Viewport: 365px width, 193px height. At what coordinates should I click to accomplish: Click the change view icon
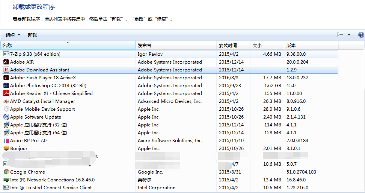coord(340,35)
